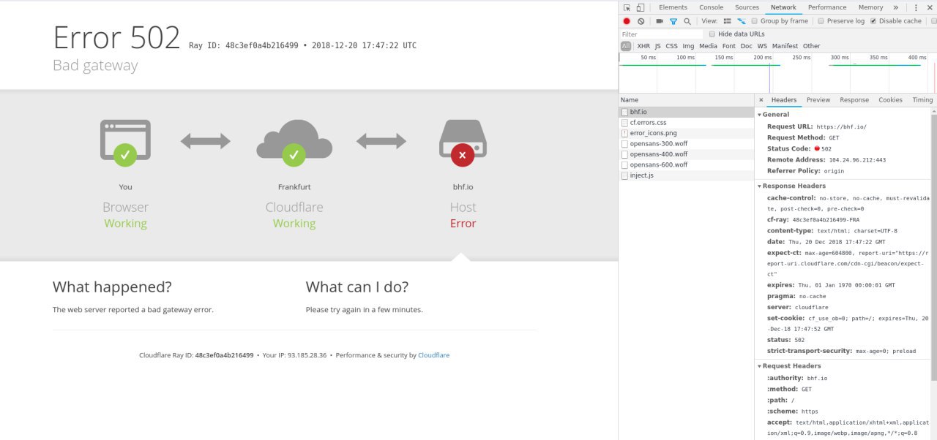Screen dimensions: 937x440
Task: Select the Headers tab in request details
Action: [x=784, y=100]
